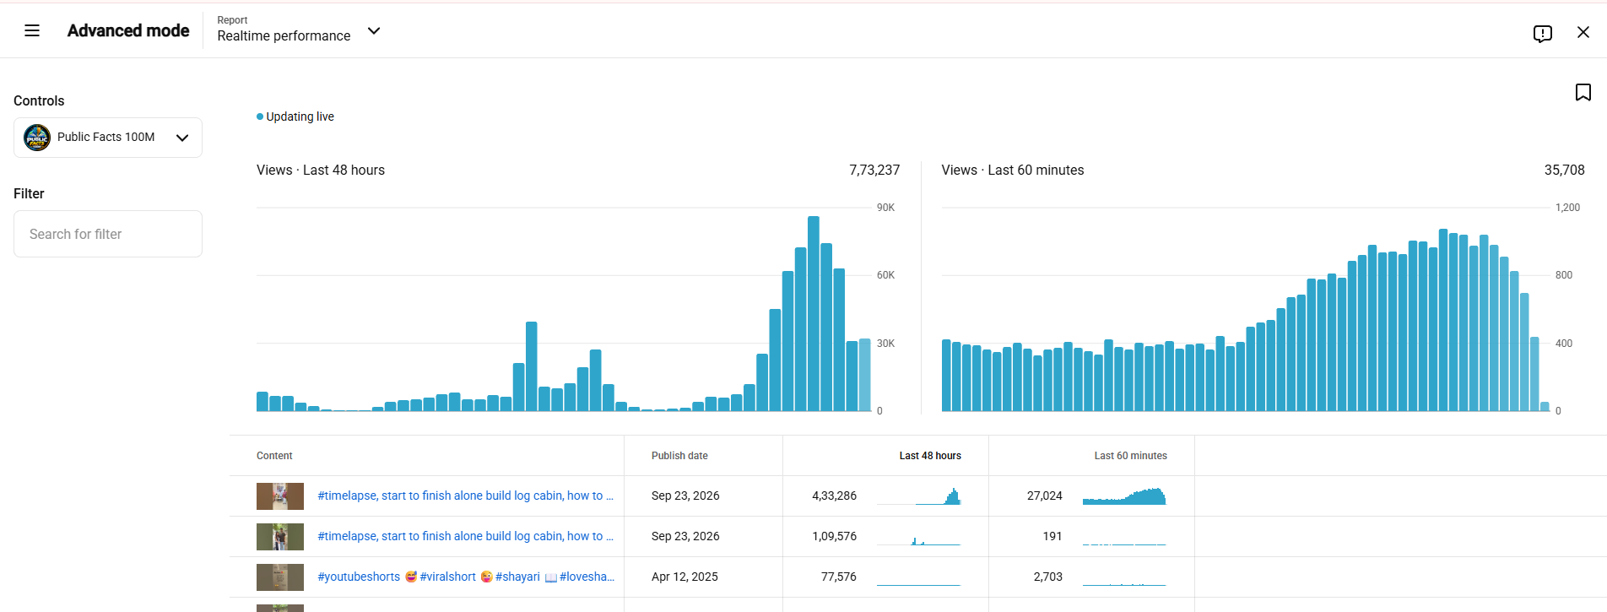Select the Apr 12, 2025 publish date
Viewport: 1607px width, 612px height.
(x=684, y=577)
